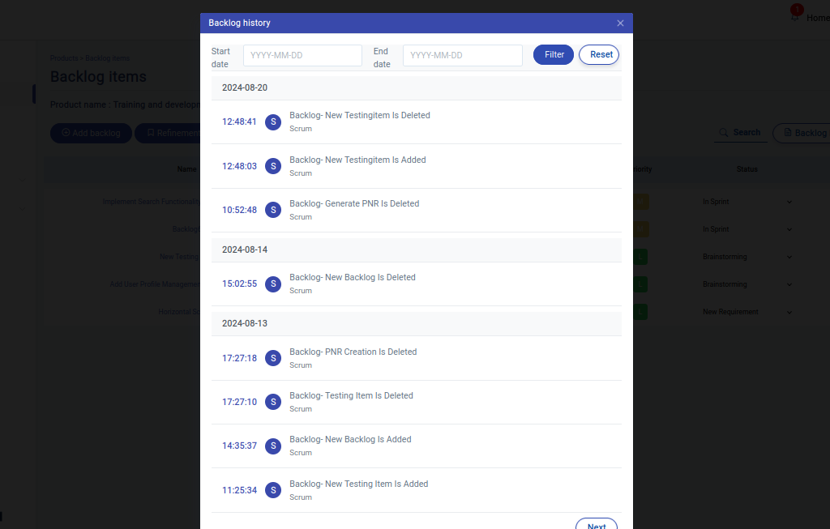This screenshot has width=830, height=529.
Task: Click the Add backlog button
Action: [91, 134]
